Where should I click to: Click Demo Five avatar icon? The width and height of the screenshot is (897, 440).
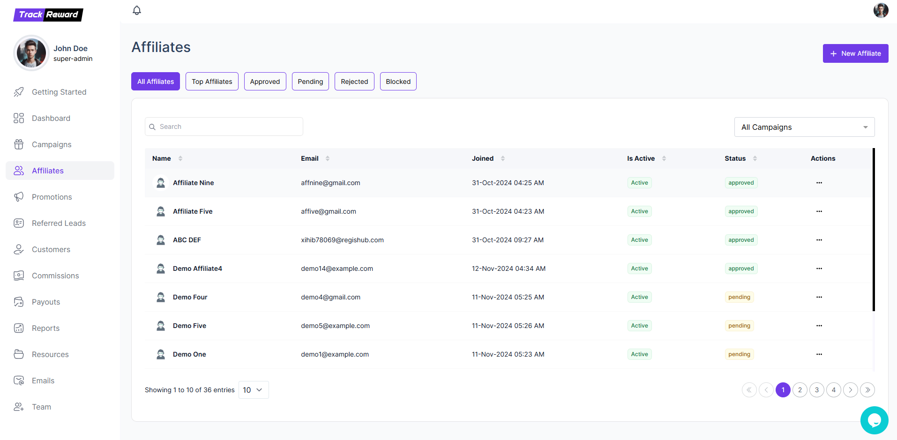[161, 326]
